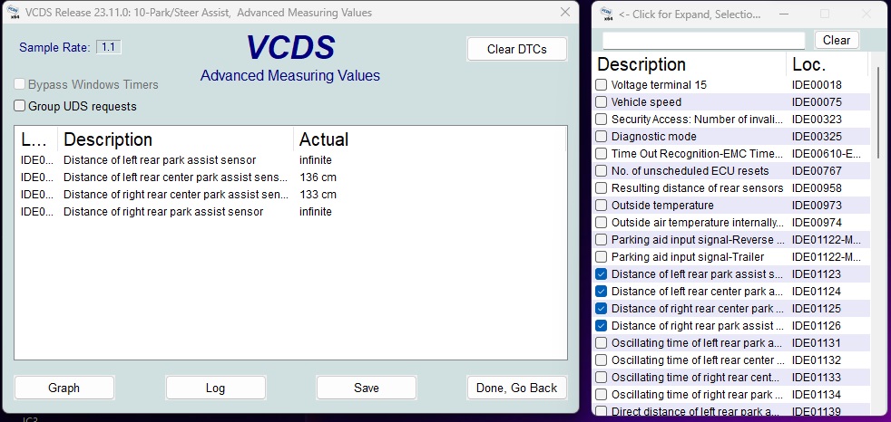
Task: Start logging with Log button
Action: (x=215, y=388)
